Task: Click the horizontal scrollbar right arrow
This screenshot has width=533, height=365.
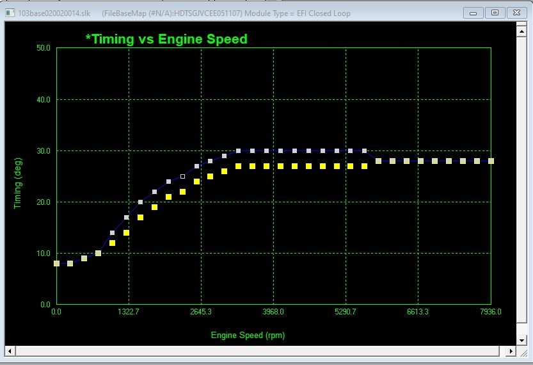Action: point(510,351)
